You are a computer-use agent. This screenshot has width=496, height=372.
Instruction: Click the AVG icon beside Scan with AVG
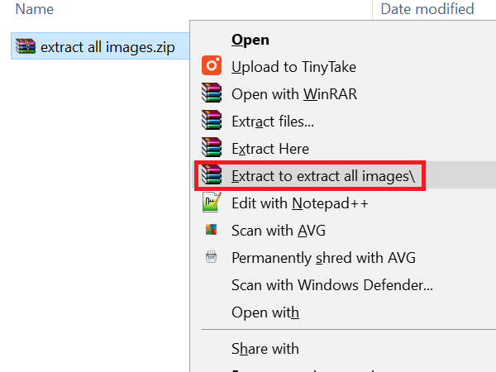pyautogui.click(x=212, y=230)
